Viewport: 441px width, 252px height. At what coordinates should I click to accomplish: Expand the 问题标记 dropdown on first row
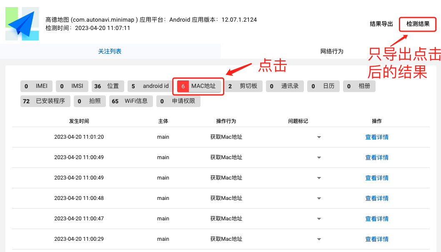319,137
